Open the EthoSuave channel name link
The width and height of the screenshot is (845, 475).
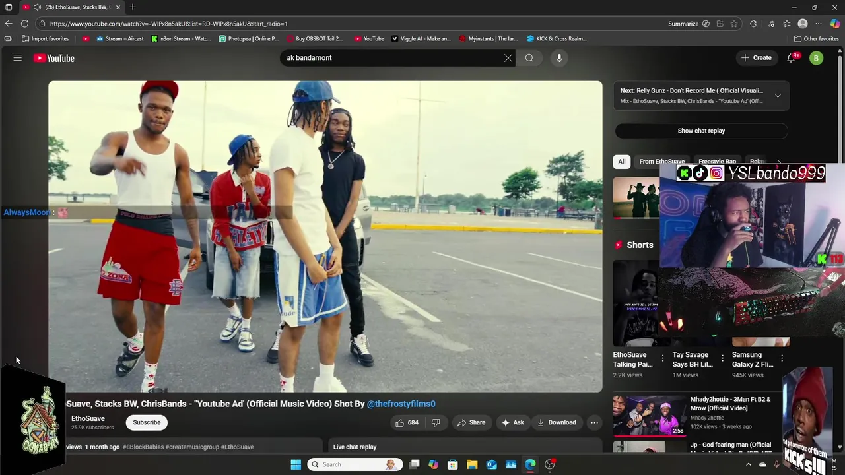click(88, 418)
